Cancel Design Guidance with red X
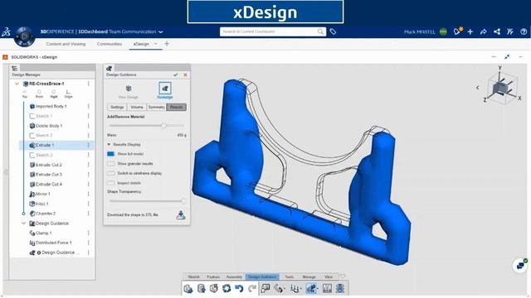531x298 pixels. pyautogui.click(x=185, y=74)
